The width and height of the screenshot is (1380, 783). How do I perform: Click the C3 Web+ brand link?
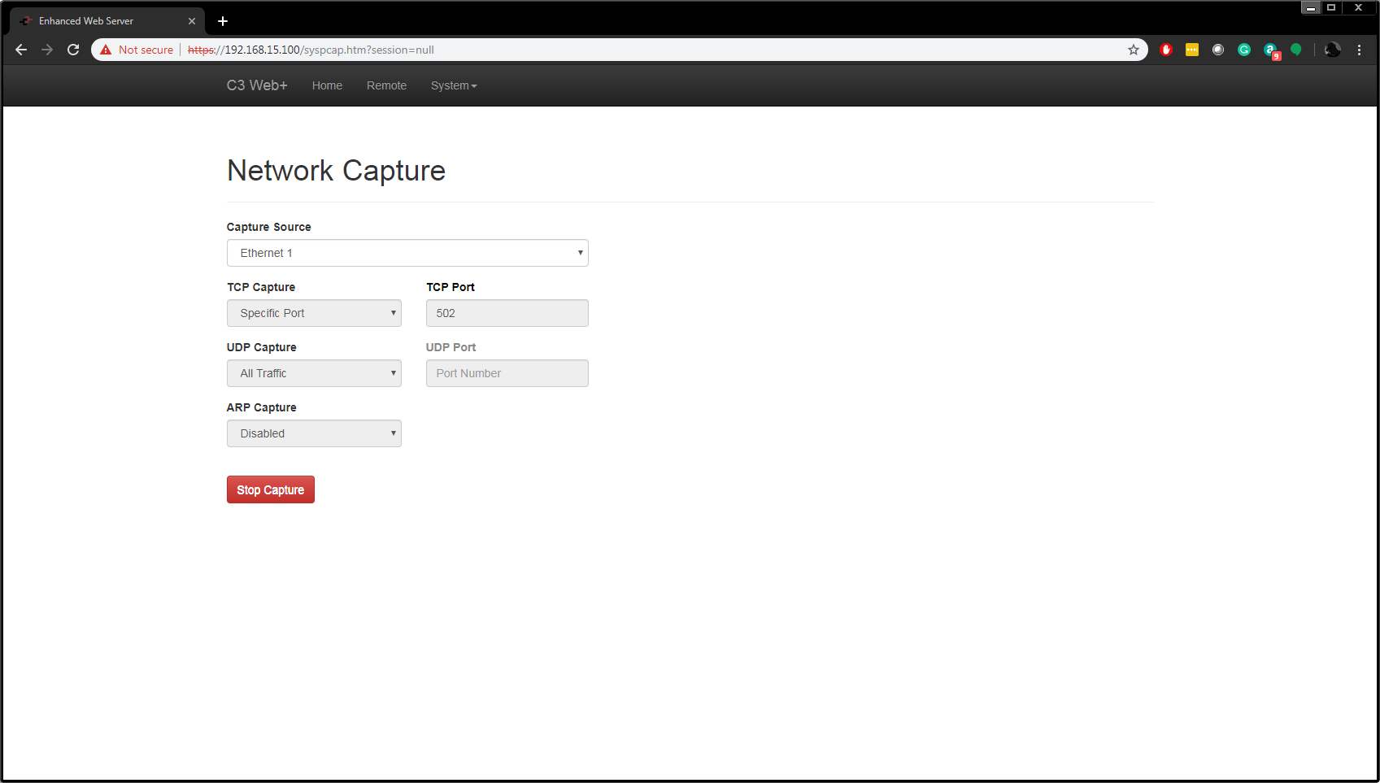coord(257,85)
